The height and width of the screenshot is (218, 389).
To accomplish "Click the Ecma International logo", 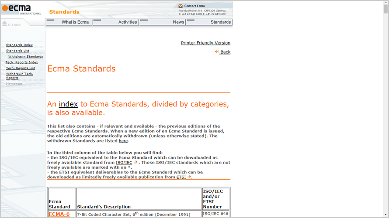I will (x=21, y=10).
